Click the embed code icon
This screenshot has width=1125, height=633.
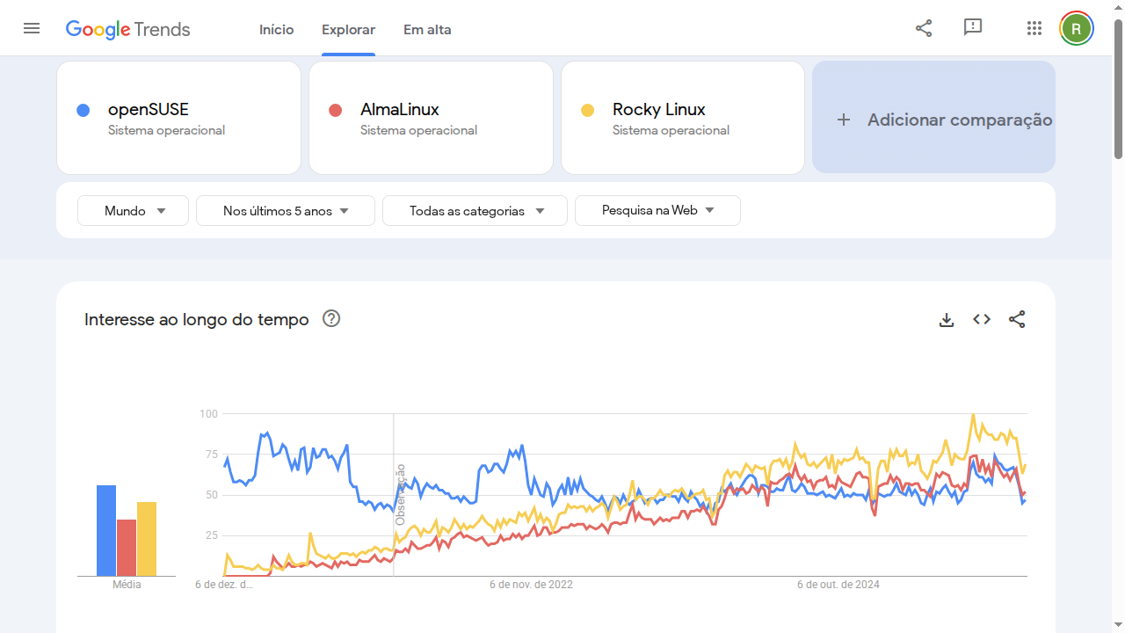pos(982,320)
